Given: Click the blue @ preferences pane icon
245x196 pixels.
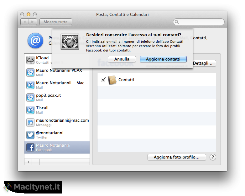Looking at the screenshot, I should (x=35, y=41).
